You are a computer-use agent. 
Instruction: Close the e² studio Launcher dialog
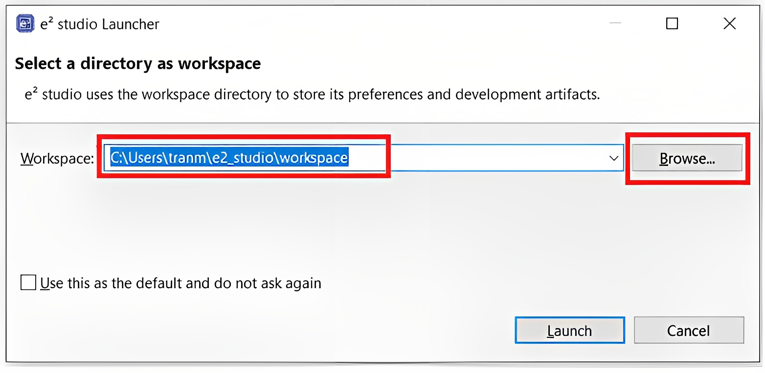(729, 23)
